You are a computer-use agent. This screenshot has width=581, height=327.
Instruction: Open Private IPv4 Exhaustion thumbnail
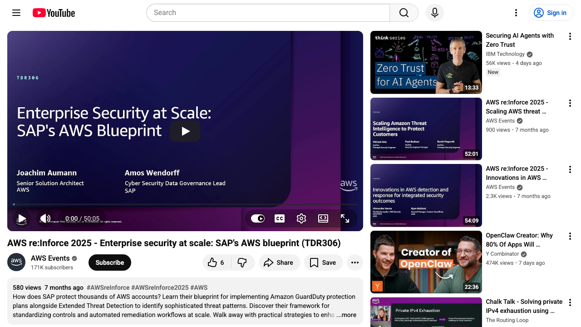(426, 312)
